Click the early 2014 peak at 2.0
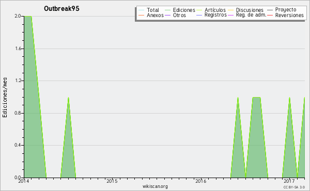Image resolution: width=310 pixels, height=191 pixels. 28,16
